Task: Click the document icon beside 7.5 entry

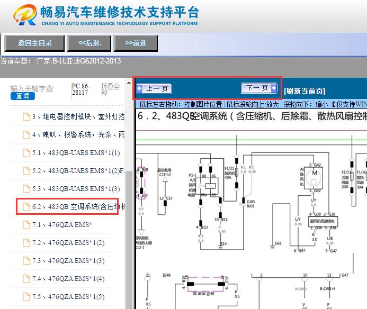Action: pyautogui.click(x=26, y=297)
